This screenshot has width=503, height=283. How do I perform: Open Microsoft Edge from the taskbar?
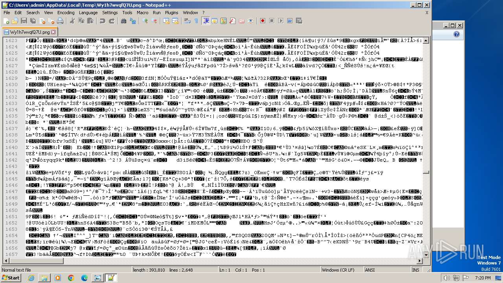click(x=84, y=278)
